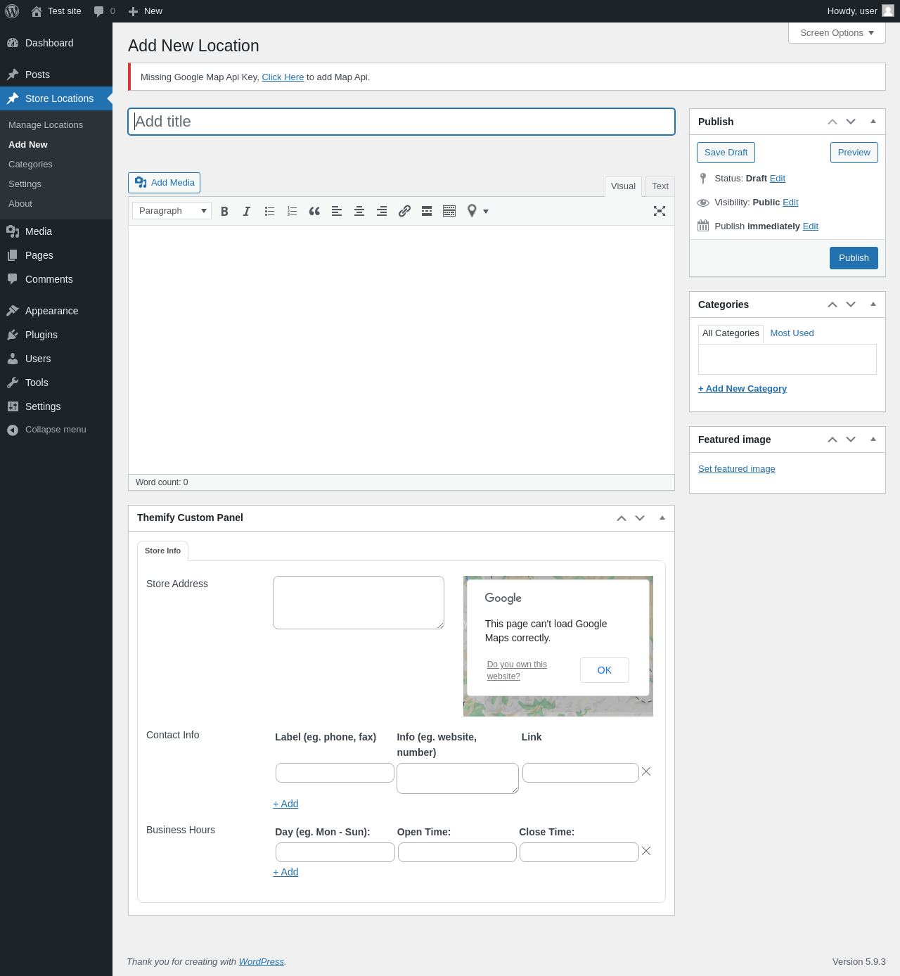Preview the location
Image resolution: width=900 pixels, height=976 pixels.
854,153
